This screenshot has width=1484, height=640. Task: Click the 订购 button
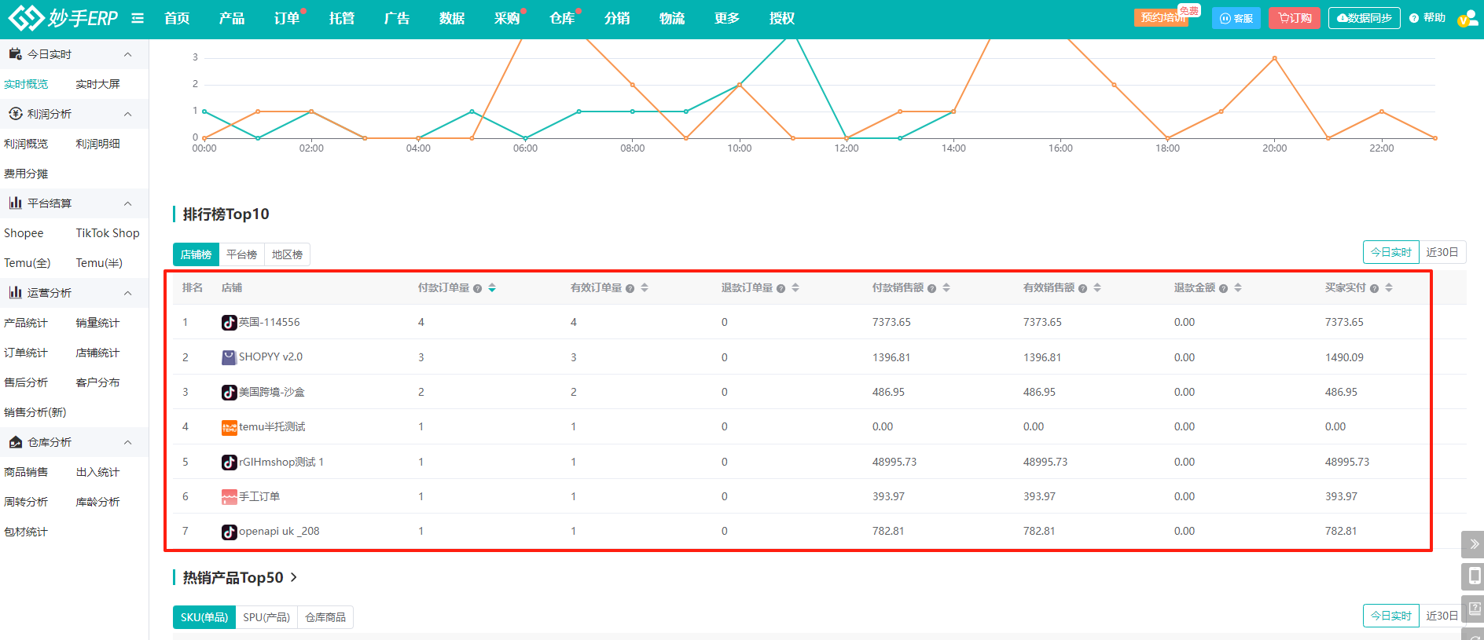(1295, 18)
